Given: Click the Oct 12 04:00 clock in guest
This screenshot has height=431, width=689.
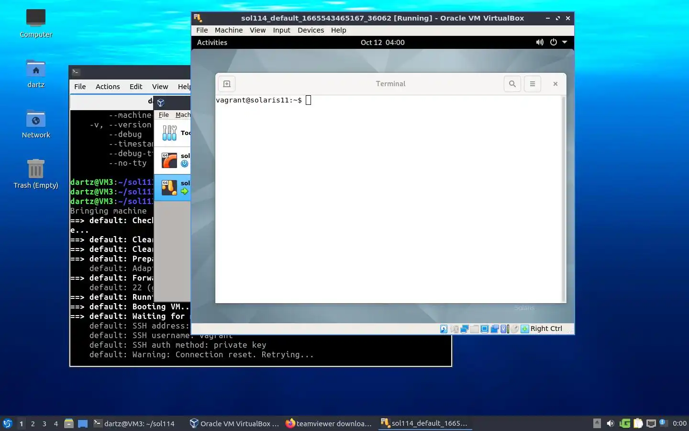Looking at the screenshot, I should pyautogui.click(x=383, y=42).
